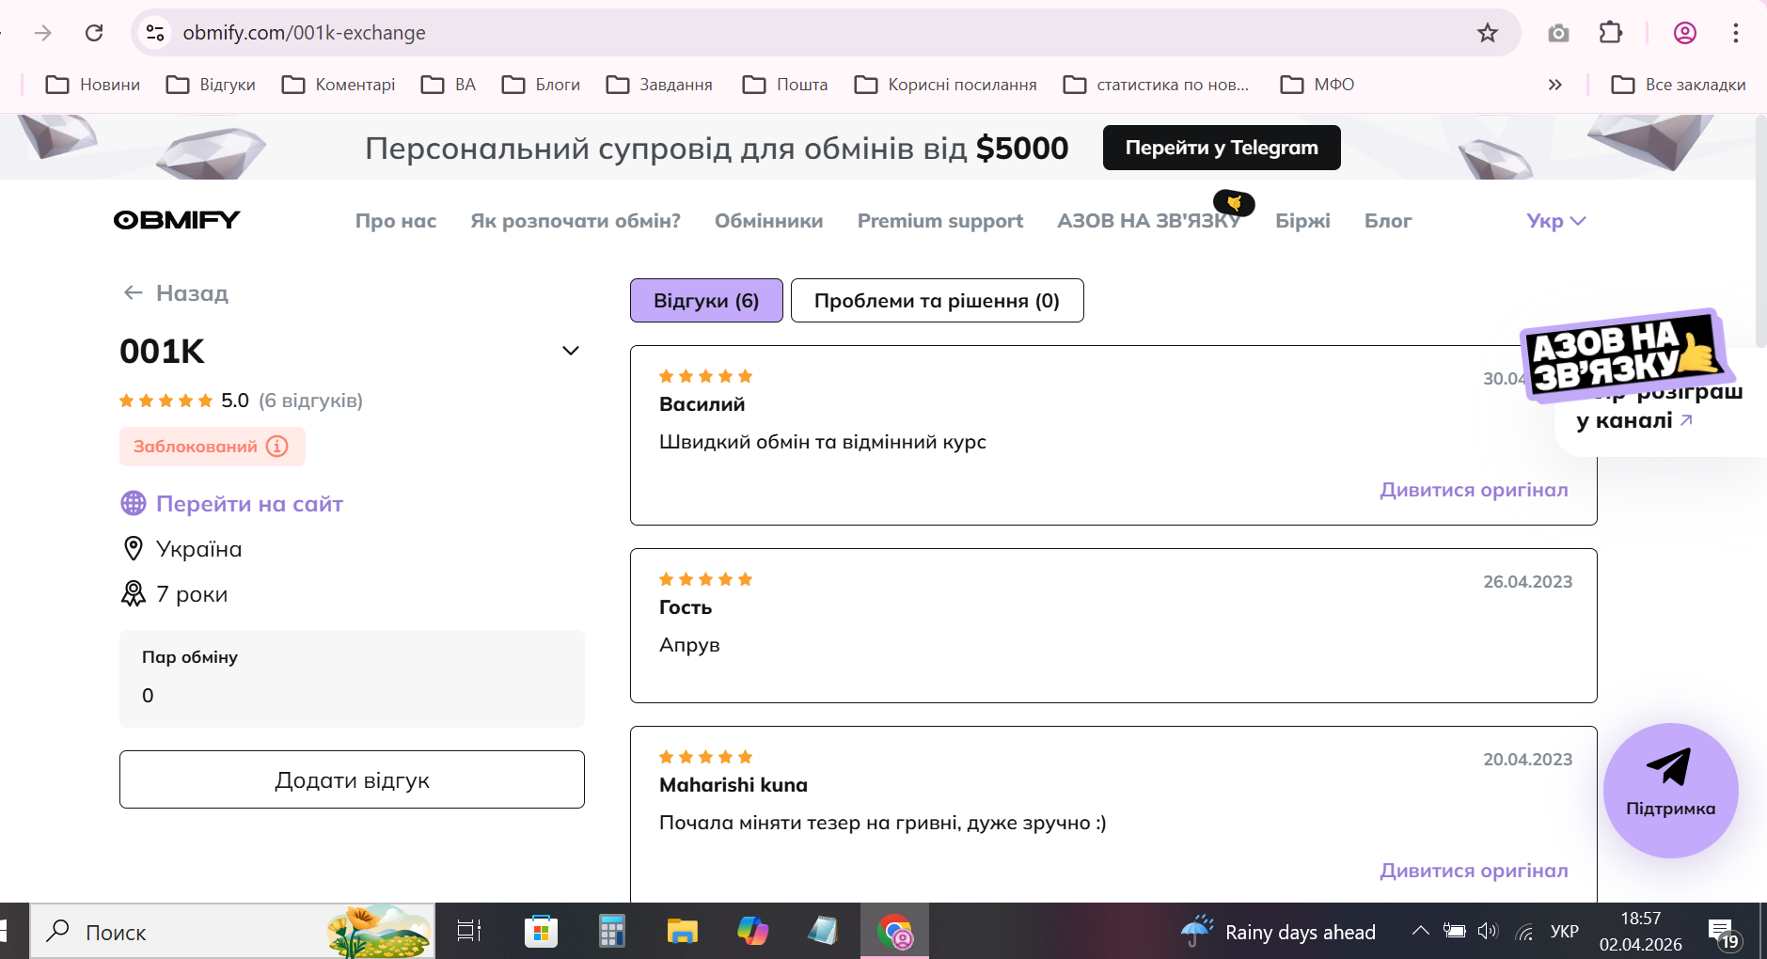Open the Обмінники menu item
The width and height of the screenshot is (1767, 959).
click(768, 221)
